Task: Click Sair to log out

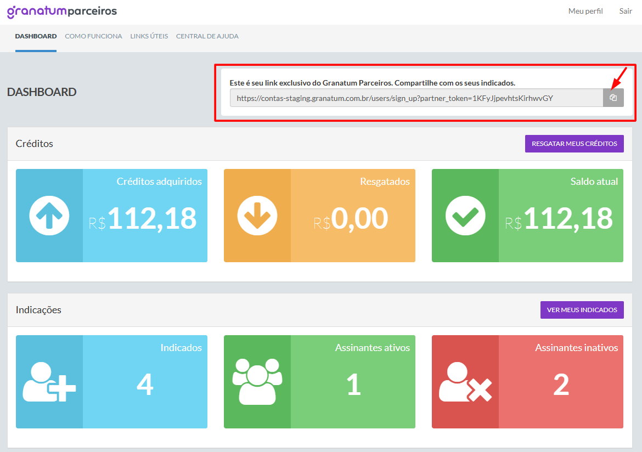Action: click(x=626, y=11)
